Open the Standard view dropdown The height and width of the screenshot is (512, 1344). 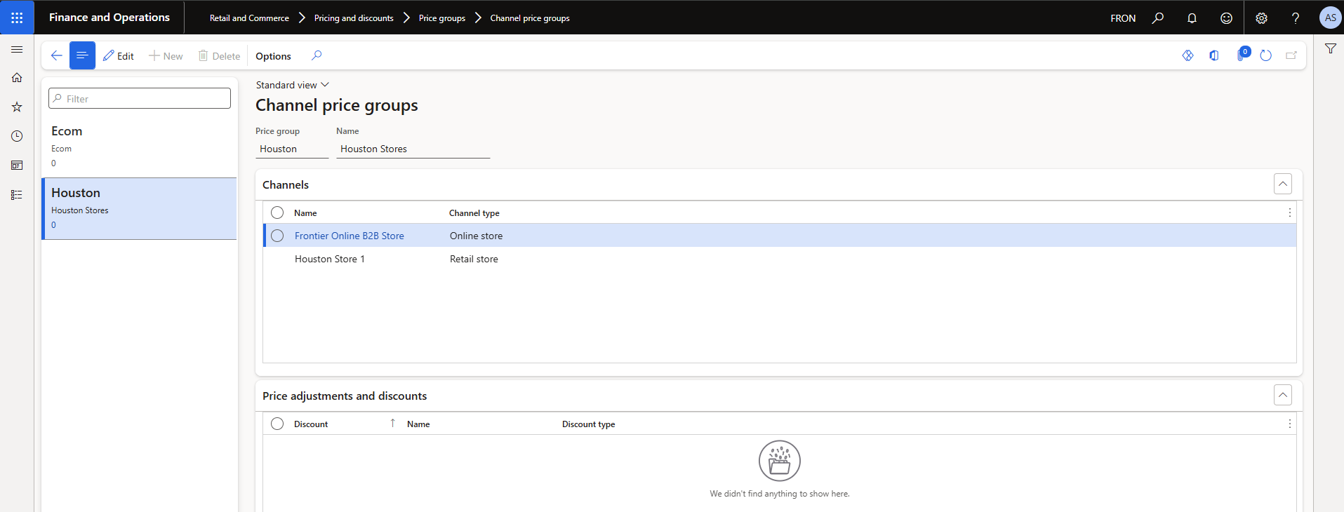(292, 85)
